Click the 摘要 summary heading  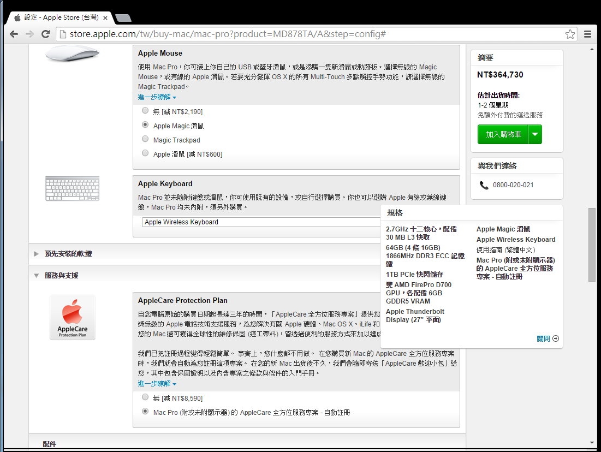(485, 58)
